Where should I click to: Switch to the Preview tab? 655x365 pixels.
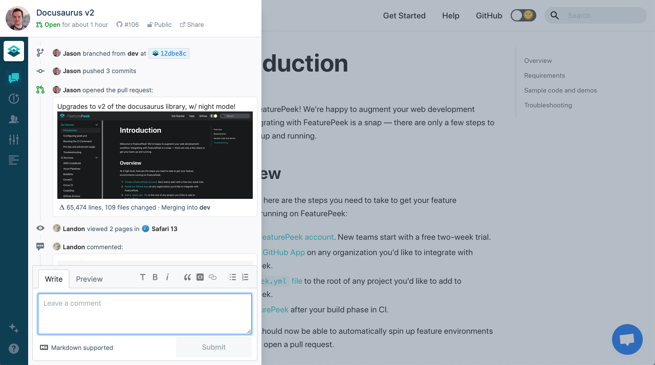pos(89,279)
